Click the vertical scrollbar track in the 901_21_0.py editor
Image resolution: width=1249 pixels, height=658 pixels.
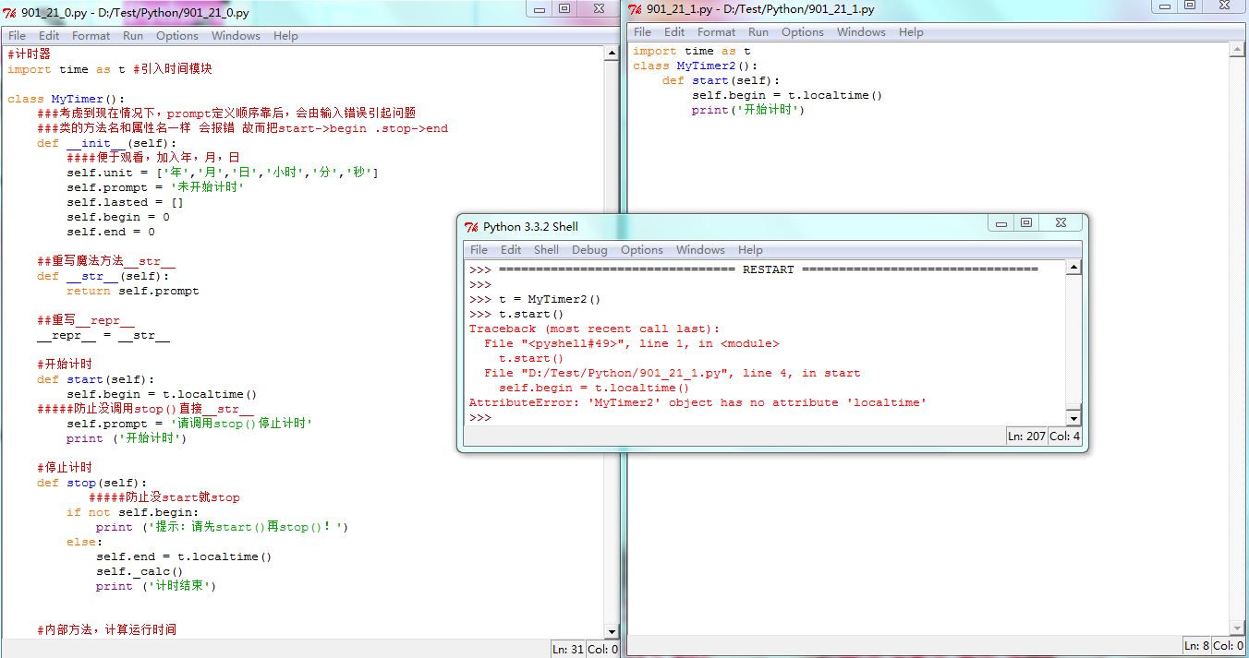pyautogui.click(x=611, y=369)
